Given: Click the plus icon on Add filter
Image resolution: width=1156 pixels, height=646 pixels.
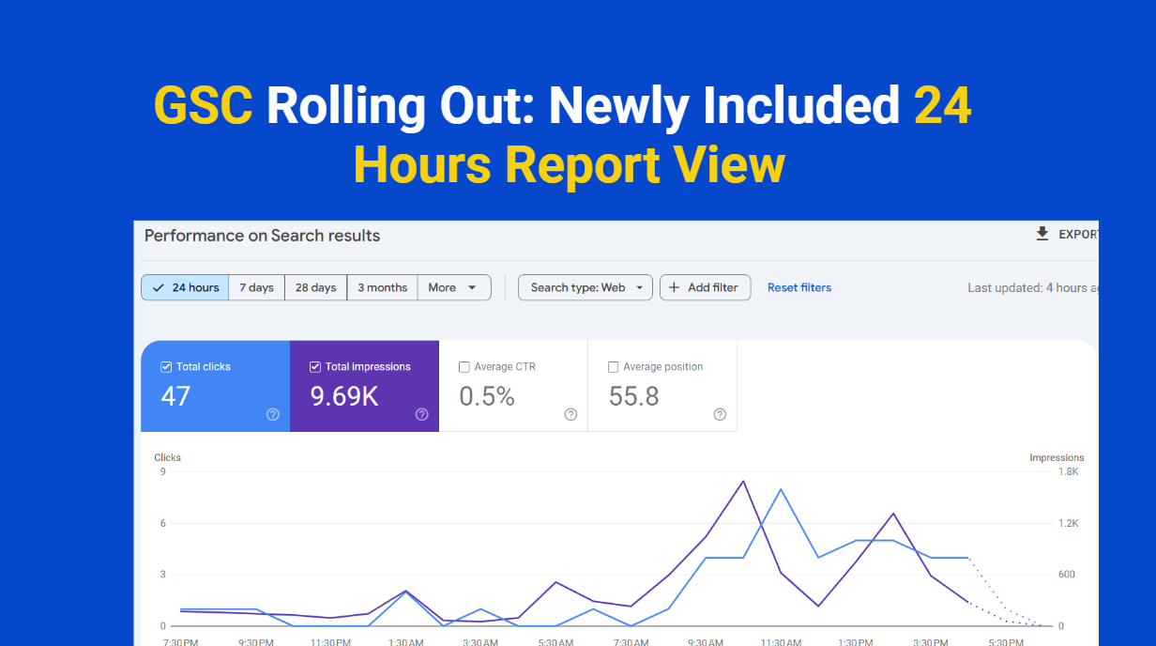Looking at the screenshot, I should point(674,287).
